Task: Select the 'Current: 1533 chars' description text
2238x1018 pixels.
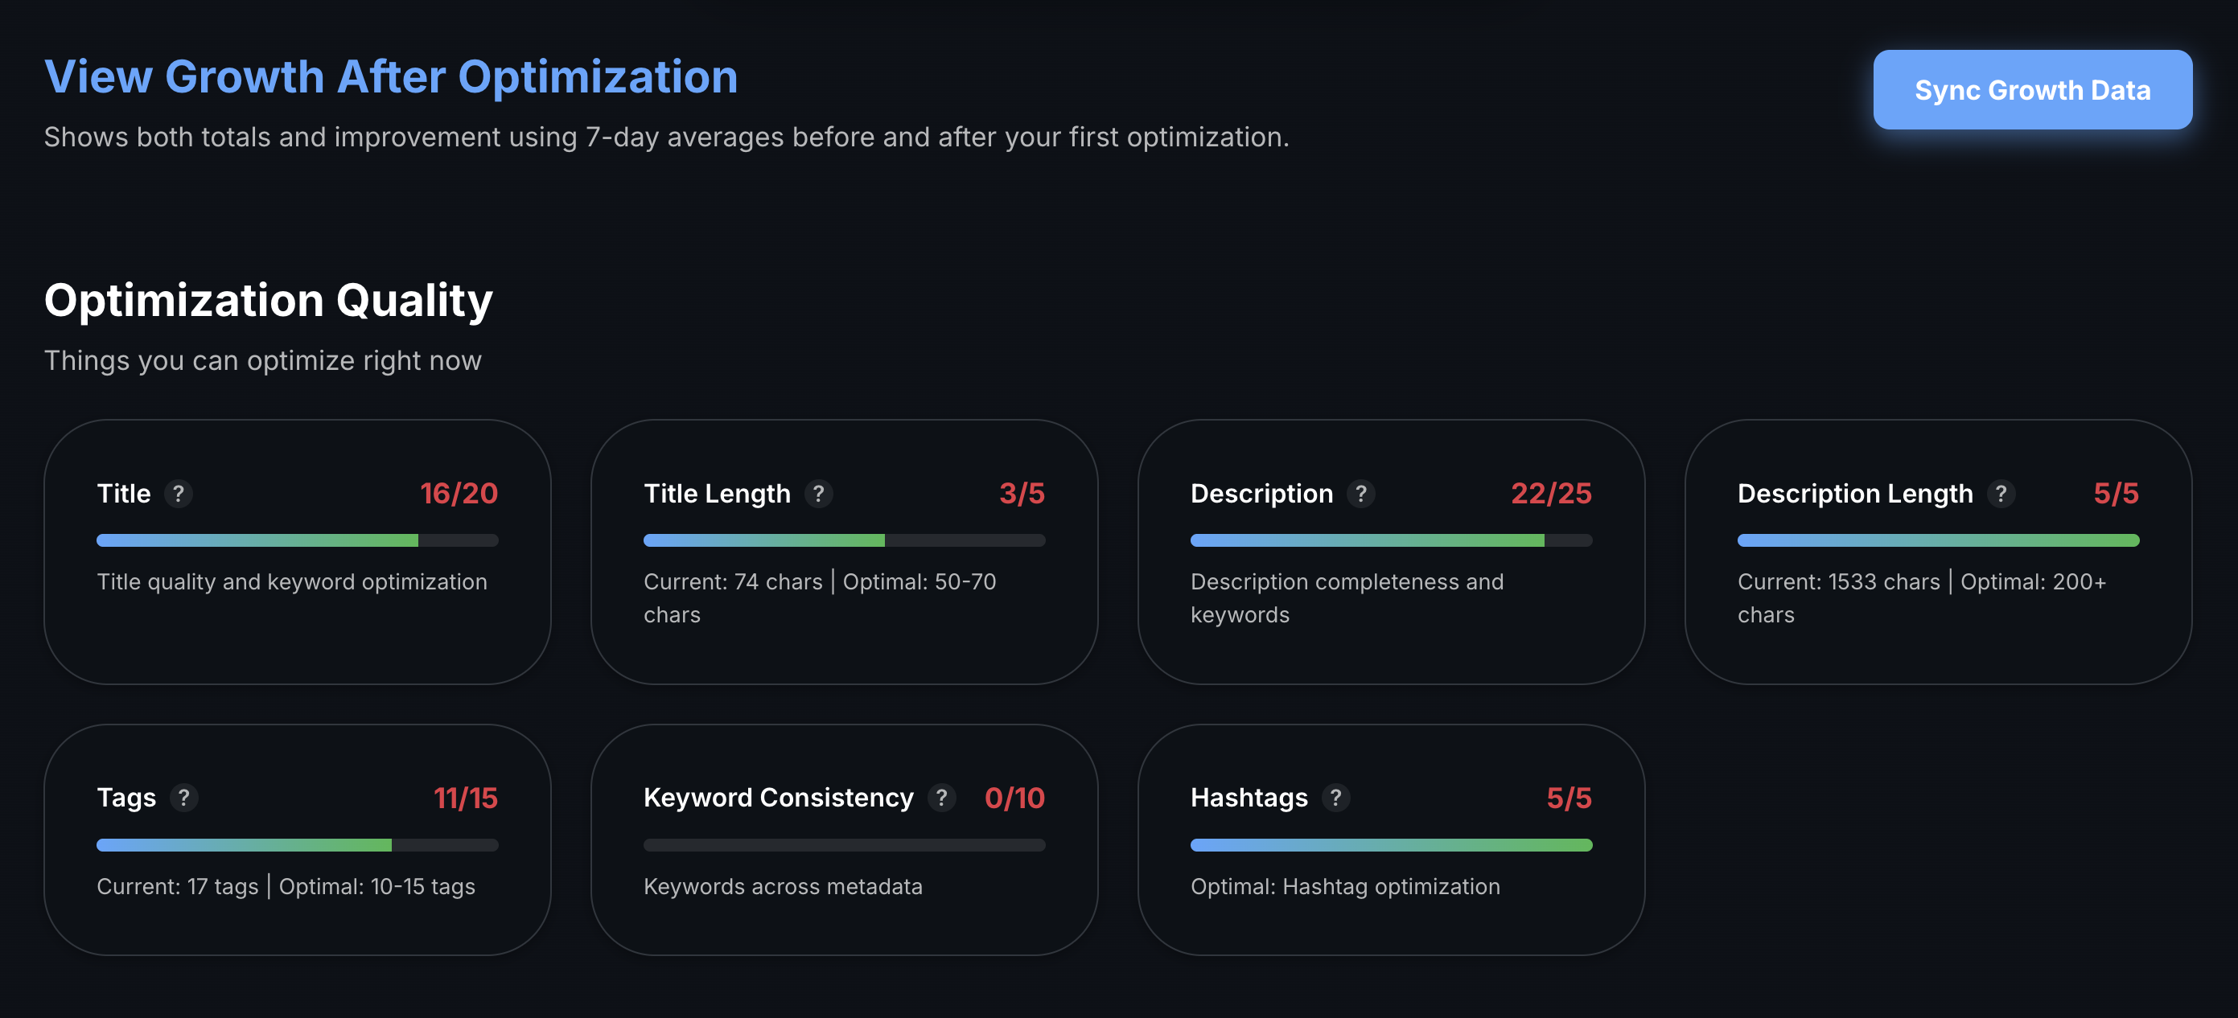Action: (1838, 582)
